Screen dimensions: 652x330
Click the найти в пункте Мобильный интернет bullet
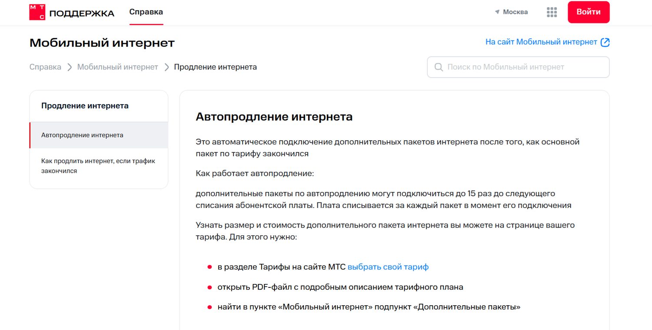(x=369, y=307)
